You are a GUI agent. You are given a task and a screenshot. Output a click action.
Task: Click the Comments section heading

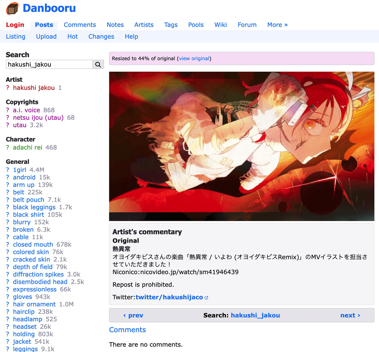coord(127,330)
